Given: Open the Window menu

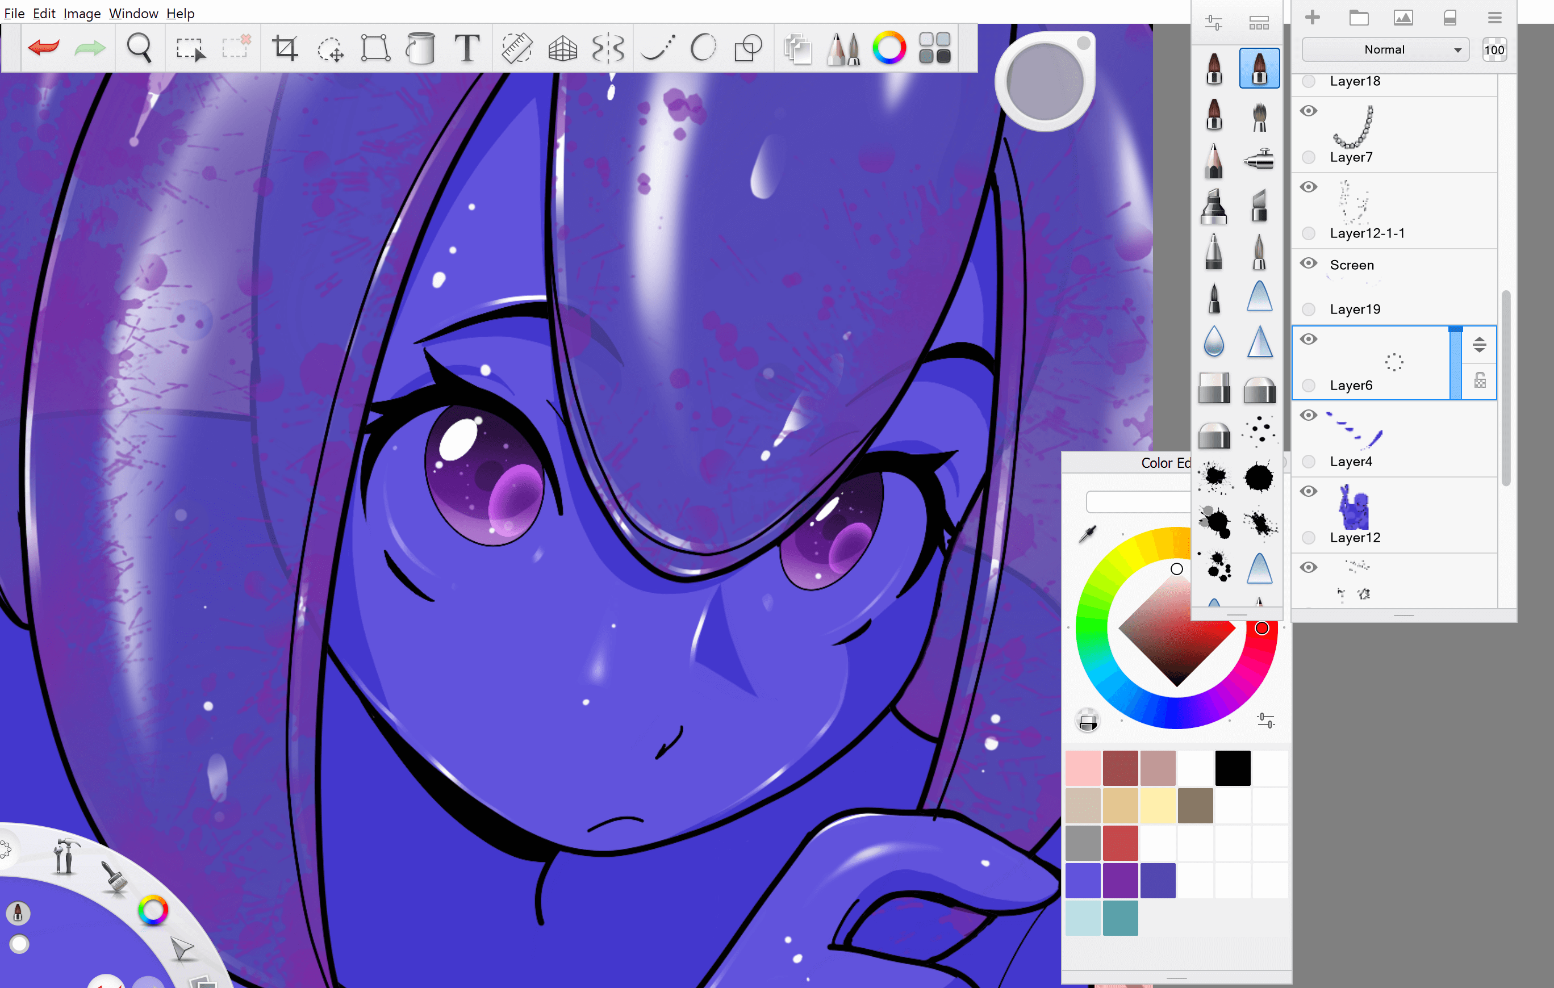Looking at the screenshot, I should pos(133,13).
